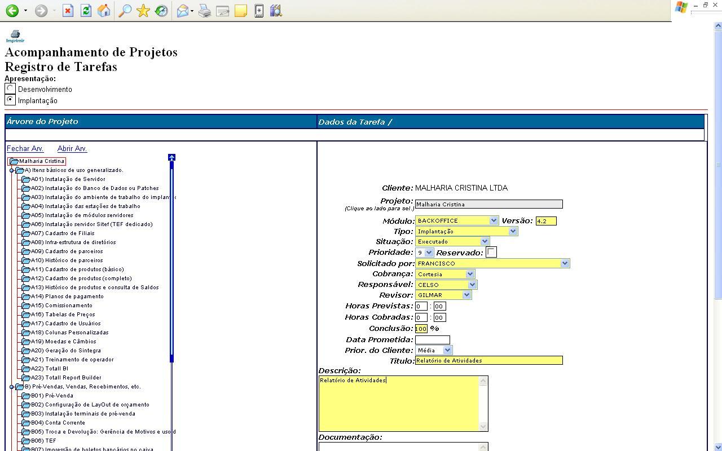This screenshot has height=451, width=722.
Task: Open the Situação Executado dropdown
Action: pyautogui.click(x=452, y=241)
